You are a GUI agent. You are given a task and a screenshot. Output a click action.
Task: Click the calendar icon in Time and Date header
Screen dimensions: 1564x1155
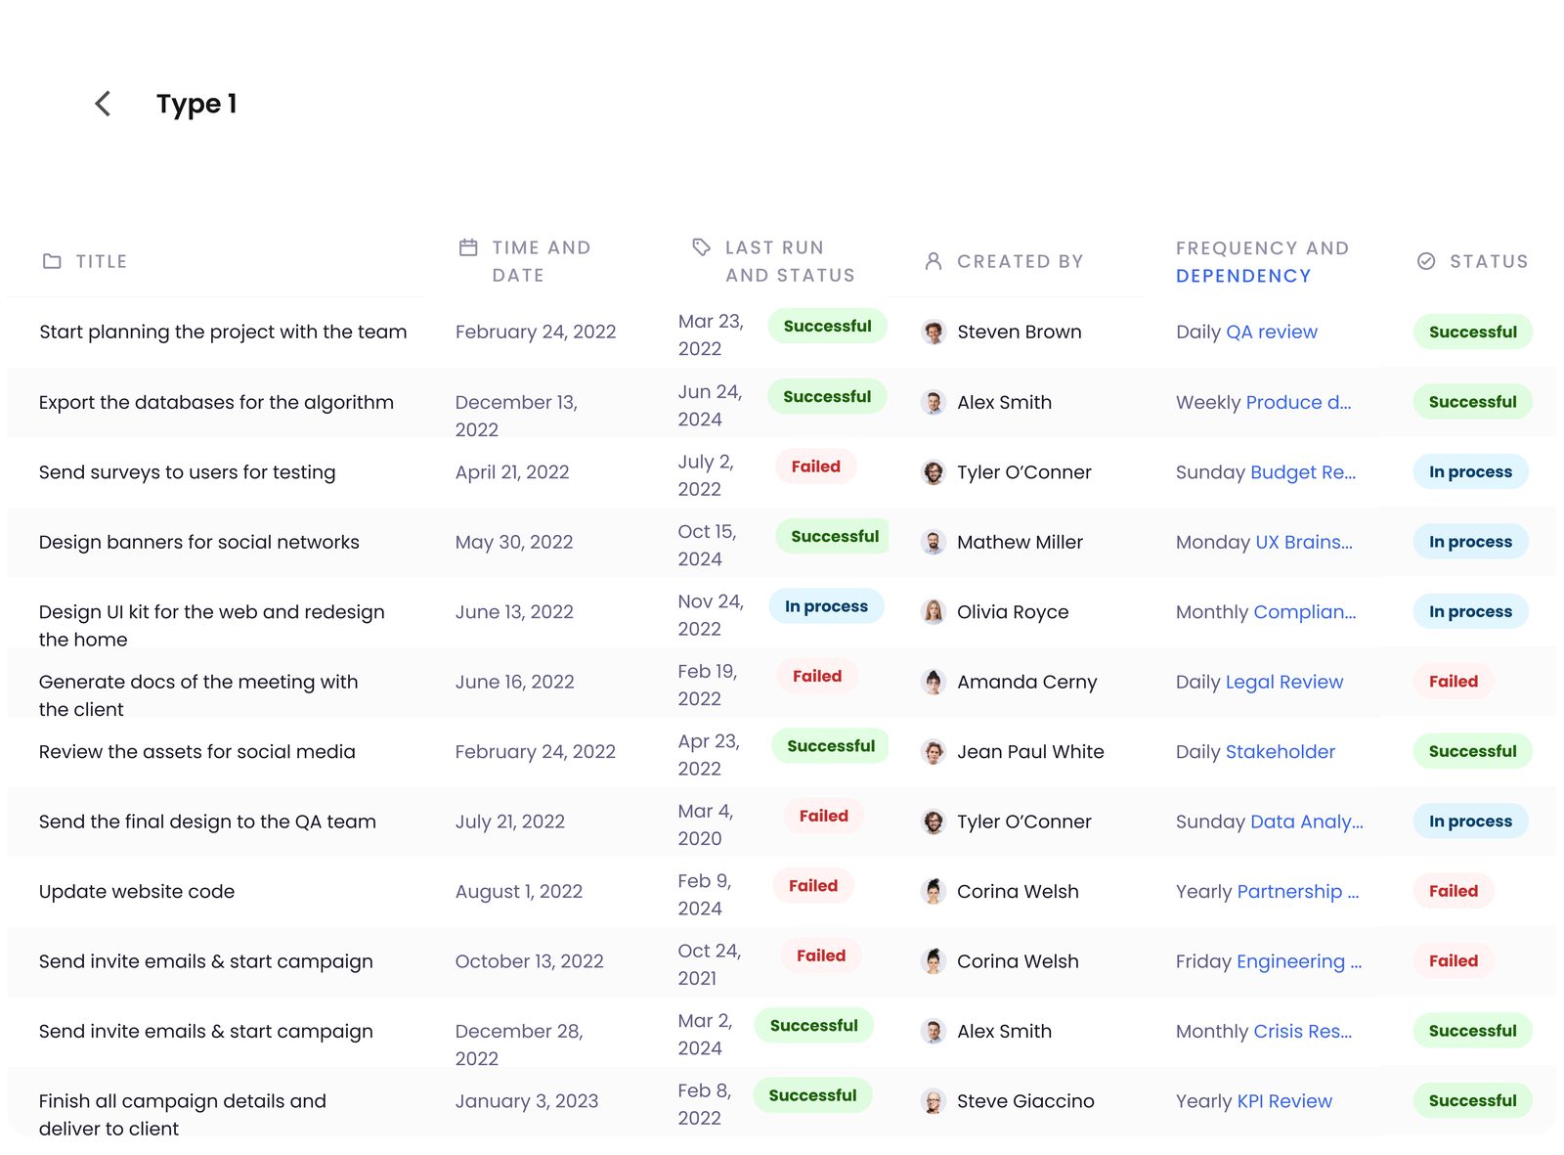(x=468, y=247)
